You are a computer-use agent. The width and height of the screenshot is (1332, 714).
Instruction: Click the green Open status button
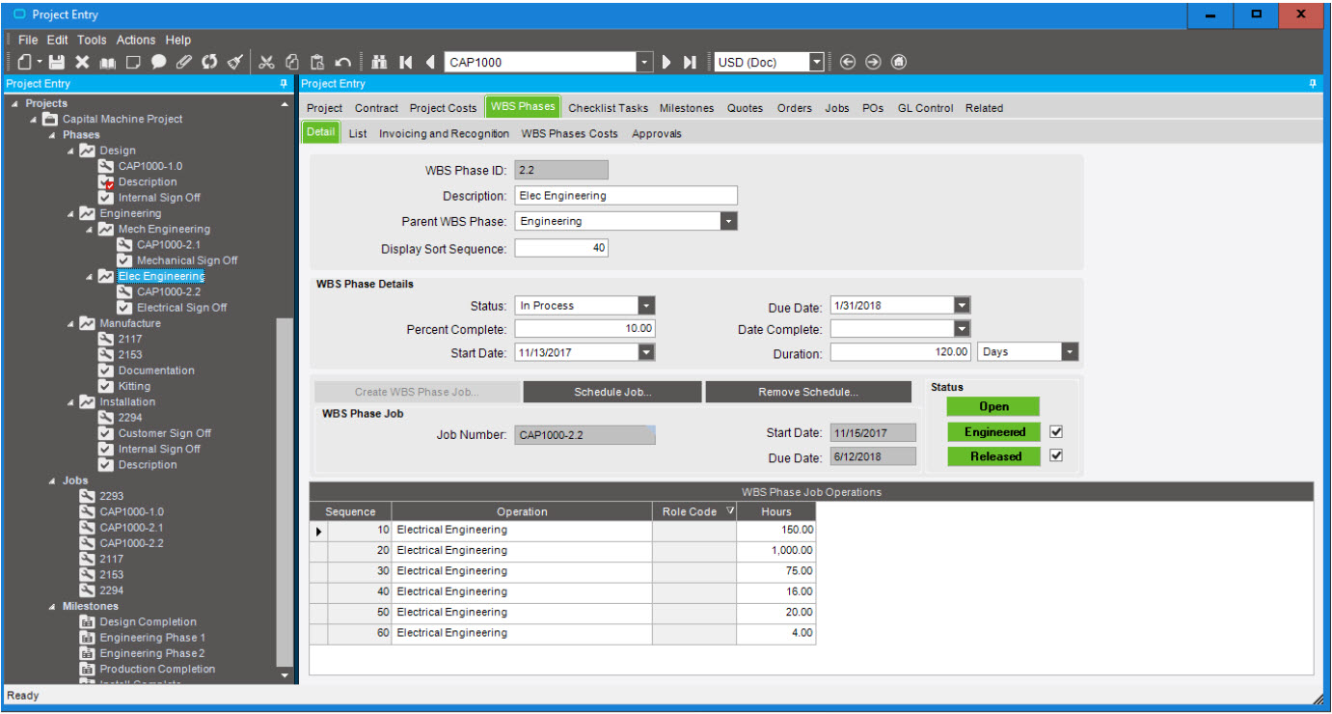pos(993,407)
